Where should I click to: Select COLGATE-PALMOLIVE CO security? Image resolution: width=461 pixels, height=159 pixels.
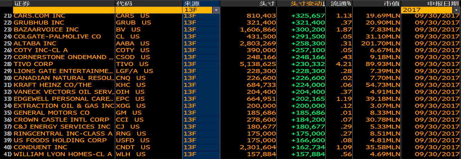click(x=57, y=36)
